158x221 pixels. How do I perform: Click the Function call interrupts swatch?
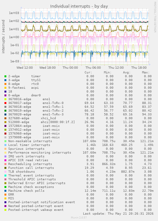coord(5,168)
